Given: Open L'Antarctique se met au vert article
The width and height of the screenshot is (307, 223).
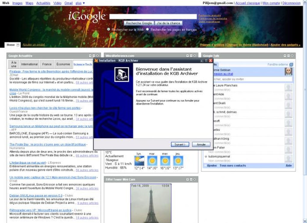Looking at the screenshot, I should pos(28,163).
